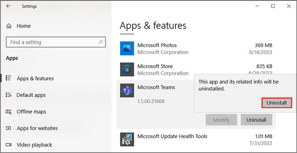
Task: Click the Find a setting search box
Action: pos(56,42)
